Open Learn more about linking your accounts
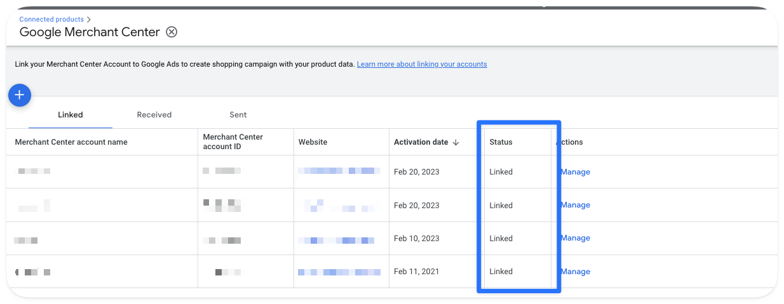Viewport: 784px width, 304px height. click(x=422, y=64)
